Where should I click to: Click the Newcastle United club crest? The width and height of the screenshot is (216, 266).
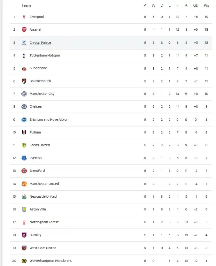click(24, 196)
